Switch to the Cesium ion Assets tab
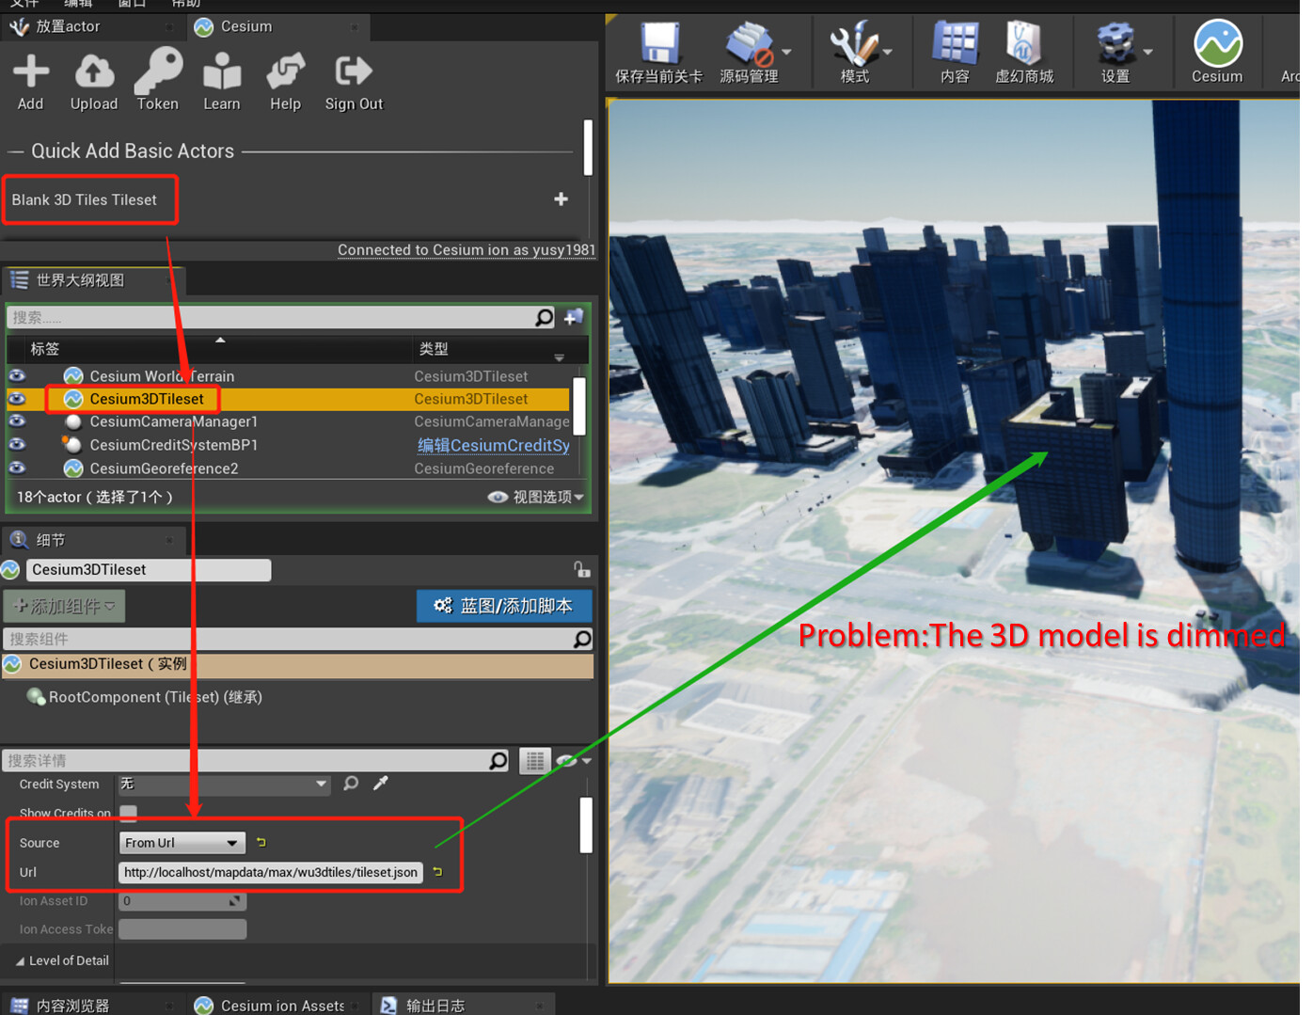 point(277,1005)
